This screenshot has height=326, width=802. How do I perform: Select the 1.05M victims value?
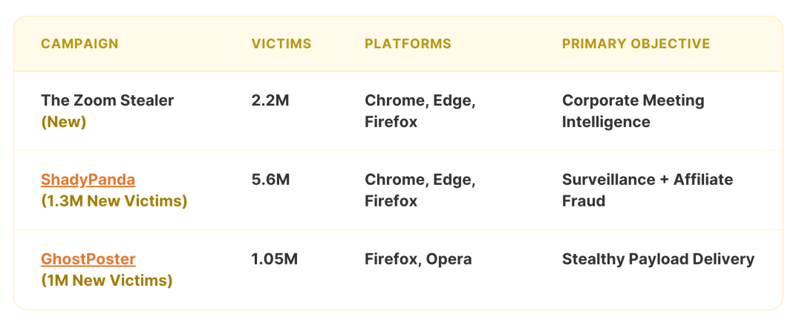(275, 259)
